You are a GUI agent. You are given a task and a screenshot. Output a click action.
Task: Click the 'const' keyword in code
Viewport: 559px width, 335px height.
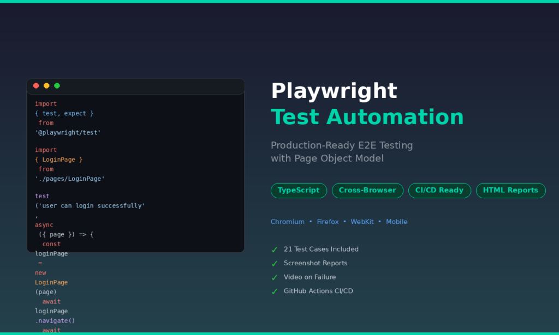coord(51,245)
